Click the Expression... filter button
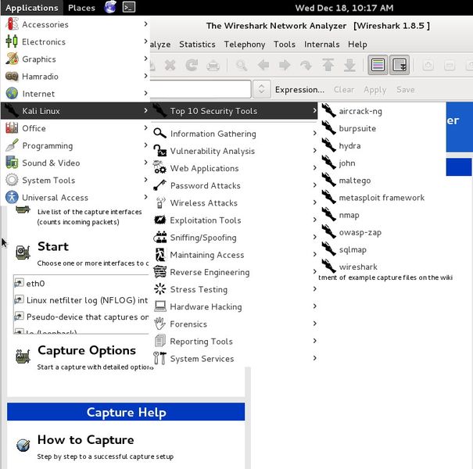473x469 pixels. point(299,90)
